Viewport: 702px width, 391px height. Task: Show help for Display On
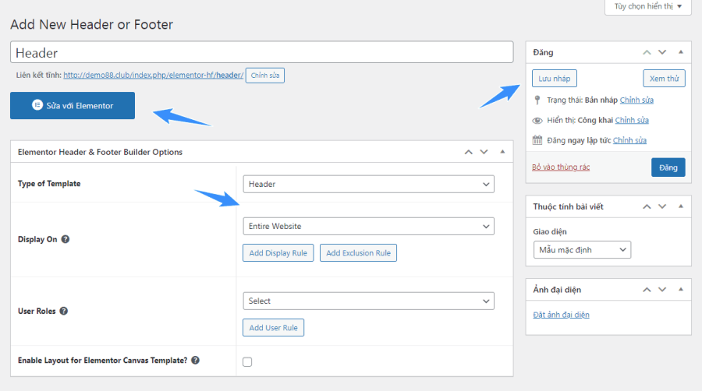(66, 239)
